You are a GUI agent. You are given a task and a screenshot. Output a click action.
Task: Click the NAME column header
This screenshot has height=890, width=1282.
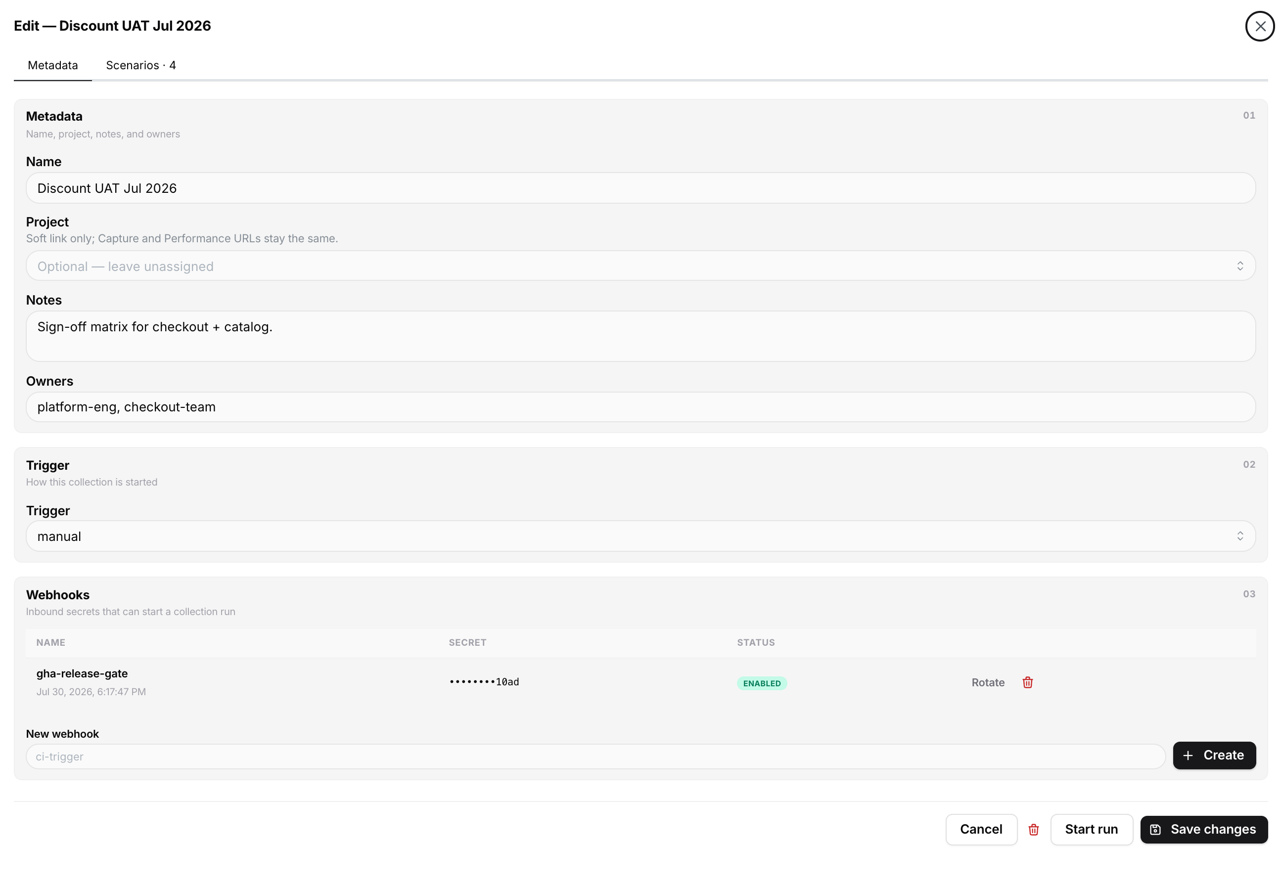51,642
